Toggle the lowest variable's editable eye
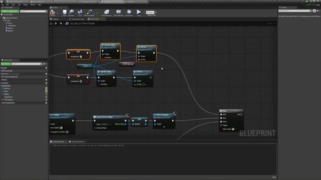Image resolution: width=321 pixels, height=180 pixels. click(x=46, y=100)
